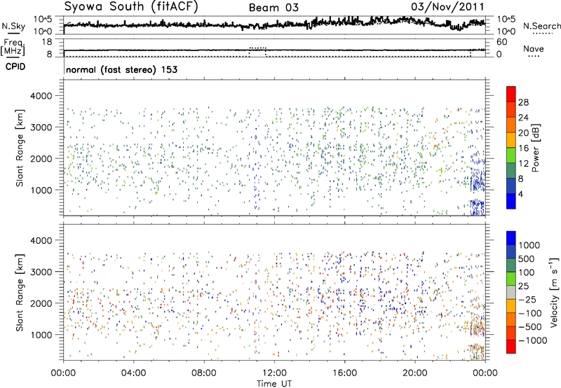The image size is (561, 388).
Task: Click the 'Beam 03' header label
Action: click(x=273, y=8)
